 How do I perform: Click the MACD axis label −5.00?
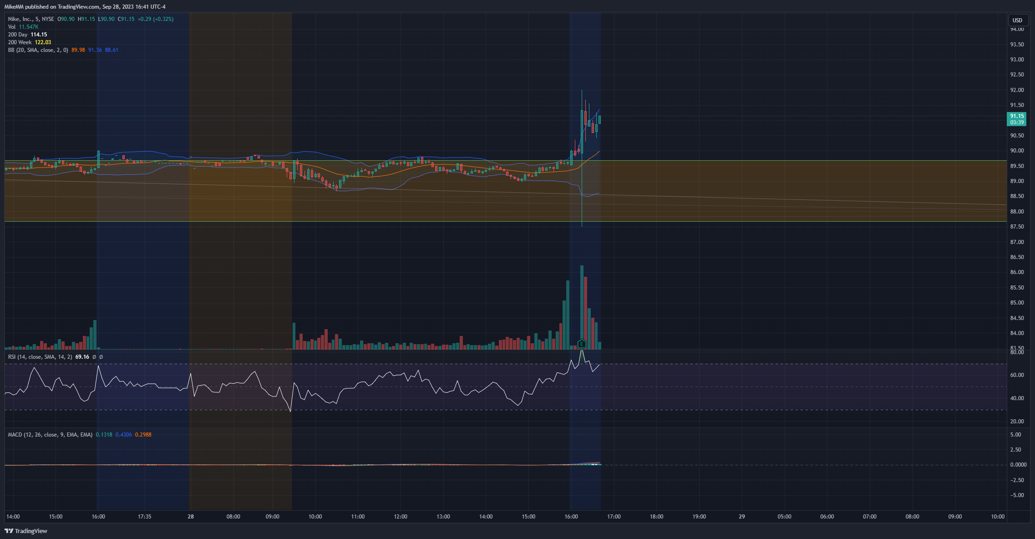1017,495
